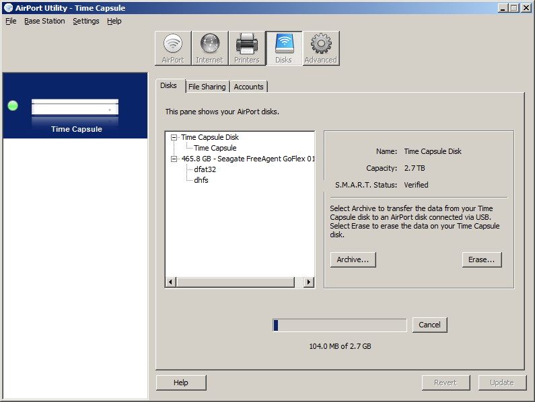535x402 pixels.
Task: Click the "Verified" S.M.A.R.T. status value
Action: [416, 185]
